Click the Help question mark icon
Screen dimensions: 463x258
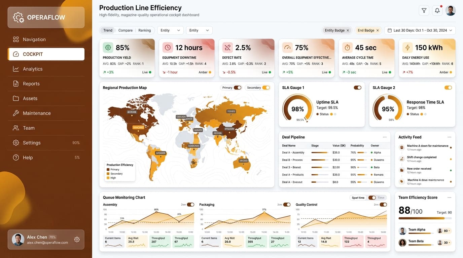pos(16,158)
